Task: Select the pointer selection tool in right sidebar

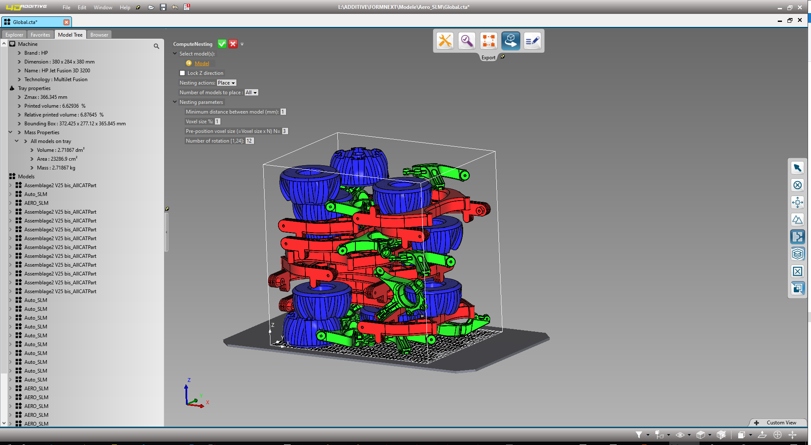Action: [798, 167]
